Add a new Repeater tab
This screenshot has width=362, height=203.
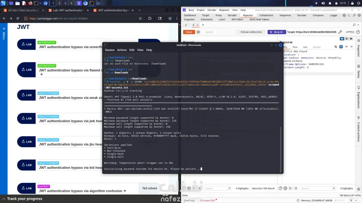click(203, 25)
